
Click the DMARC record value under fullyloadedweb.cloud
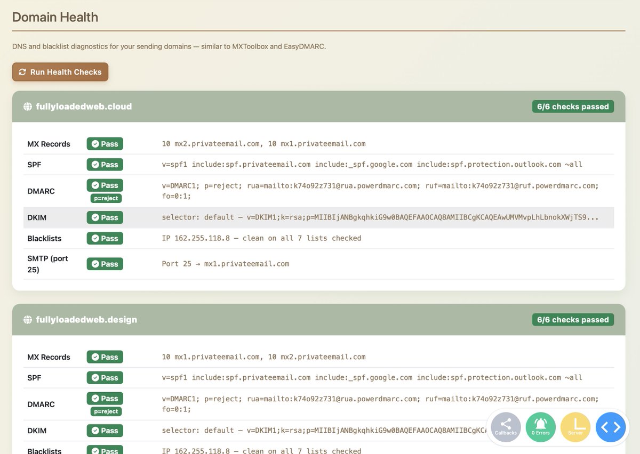tap(381, 191)
